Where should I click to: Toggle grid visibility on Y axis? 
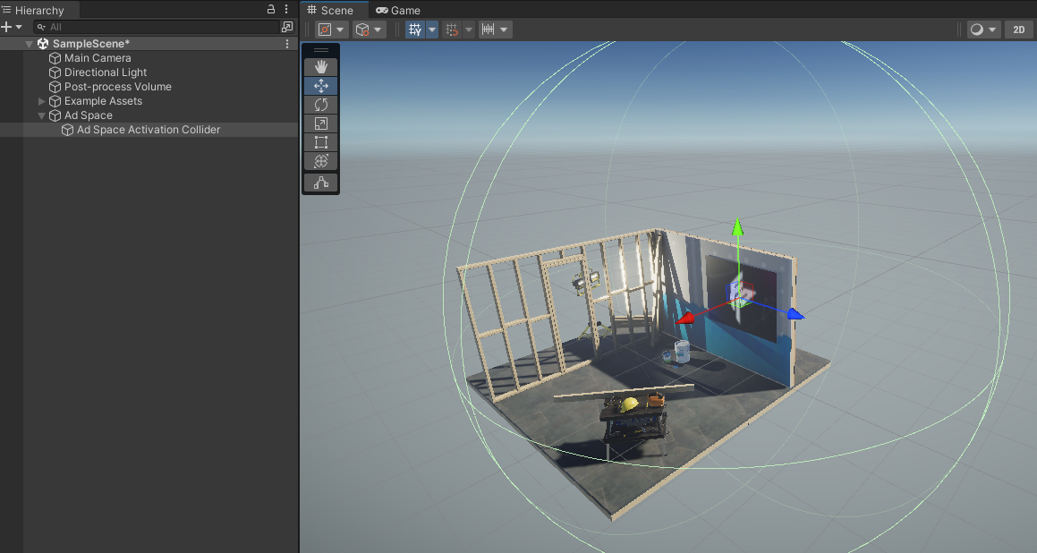point(414,30)
